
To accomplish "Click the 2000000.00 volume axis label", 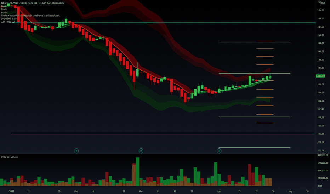I will [x=323, y=178].
